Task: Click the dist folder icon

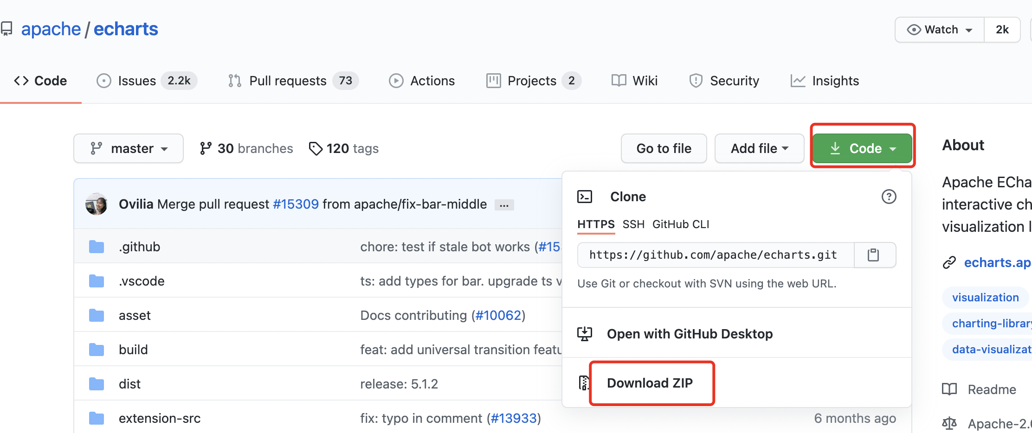Action: pyautogui.click(x=97, y=384)
